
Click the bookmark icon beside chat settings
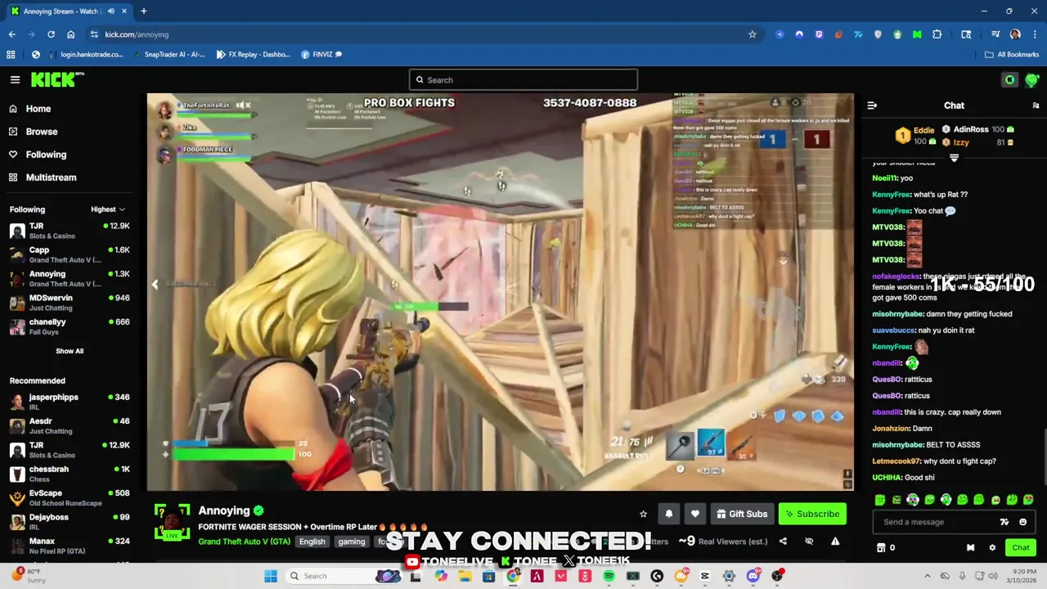[970, 548]
